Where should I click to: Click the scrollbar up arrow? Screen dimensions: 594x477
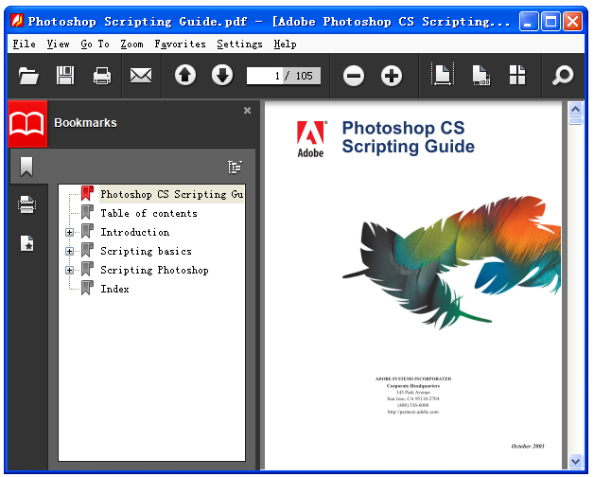coord(575,110)
